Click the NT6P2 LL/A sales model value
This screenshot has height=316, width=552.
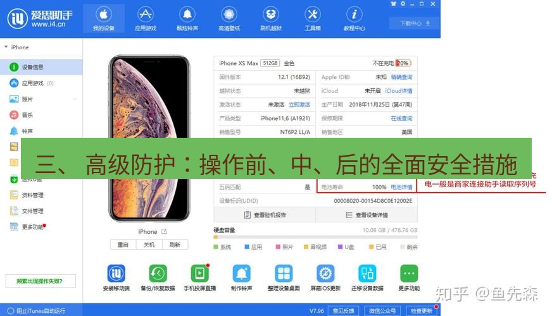295,132
